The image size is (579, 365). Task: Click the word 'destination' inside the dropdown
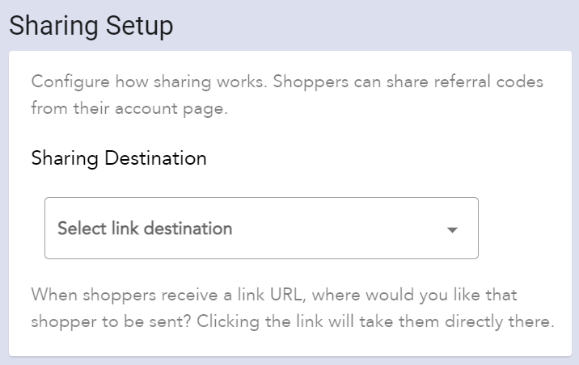tap(188, 229)
